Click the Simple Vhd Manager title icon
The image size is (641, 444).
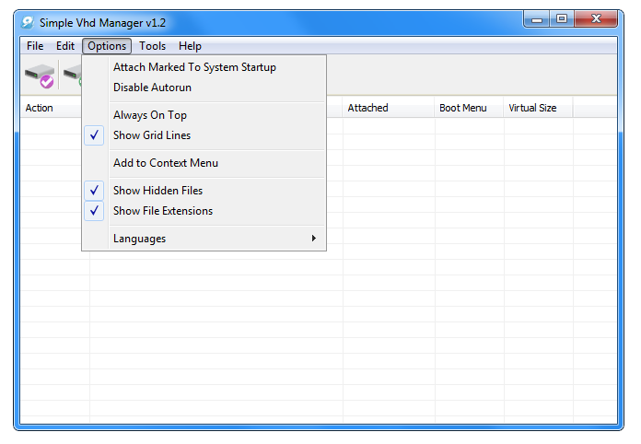click(28, 22)
